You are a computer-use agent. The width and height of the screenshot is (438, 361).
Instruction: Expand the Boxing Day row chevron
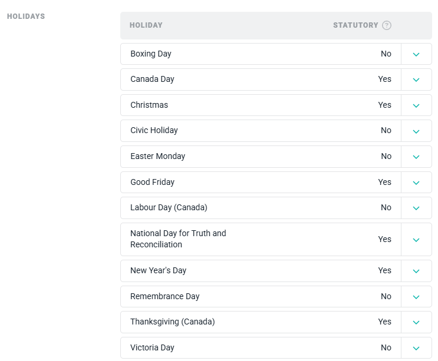pos(416,54)
